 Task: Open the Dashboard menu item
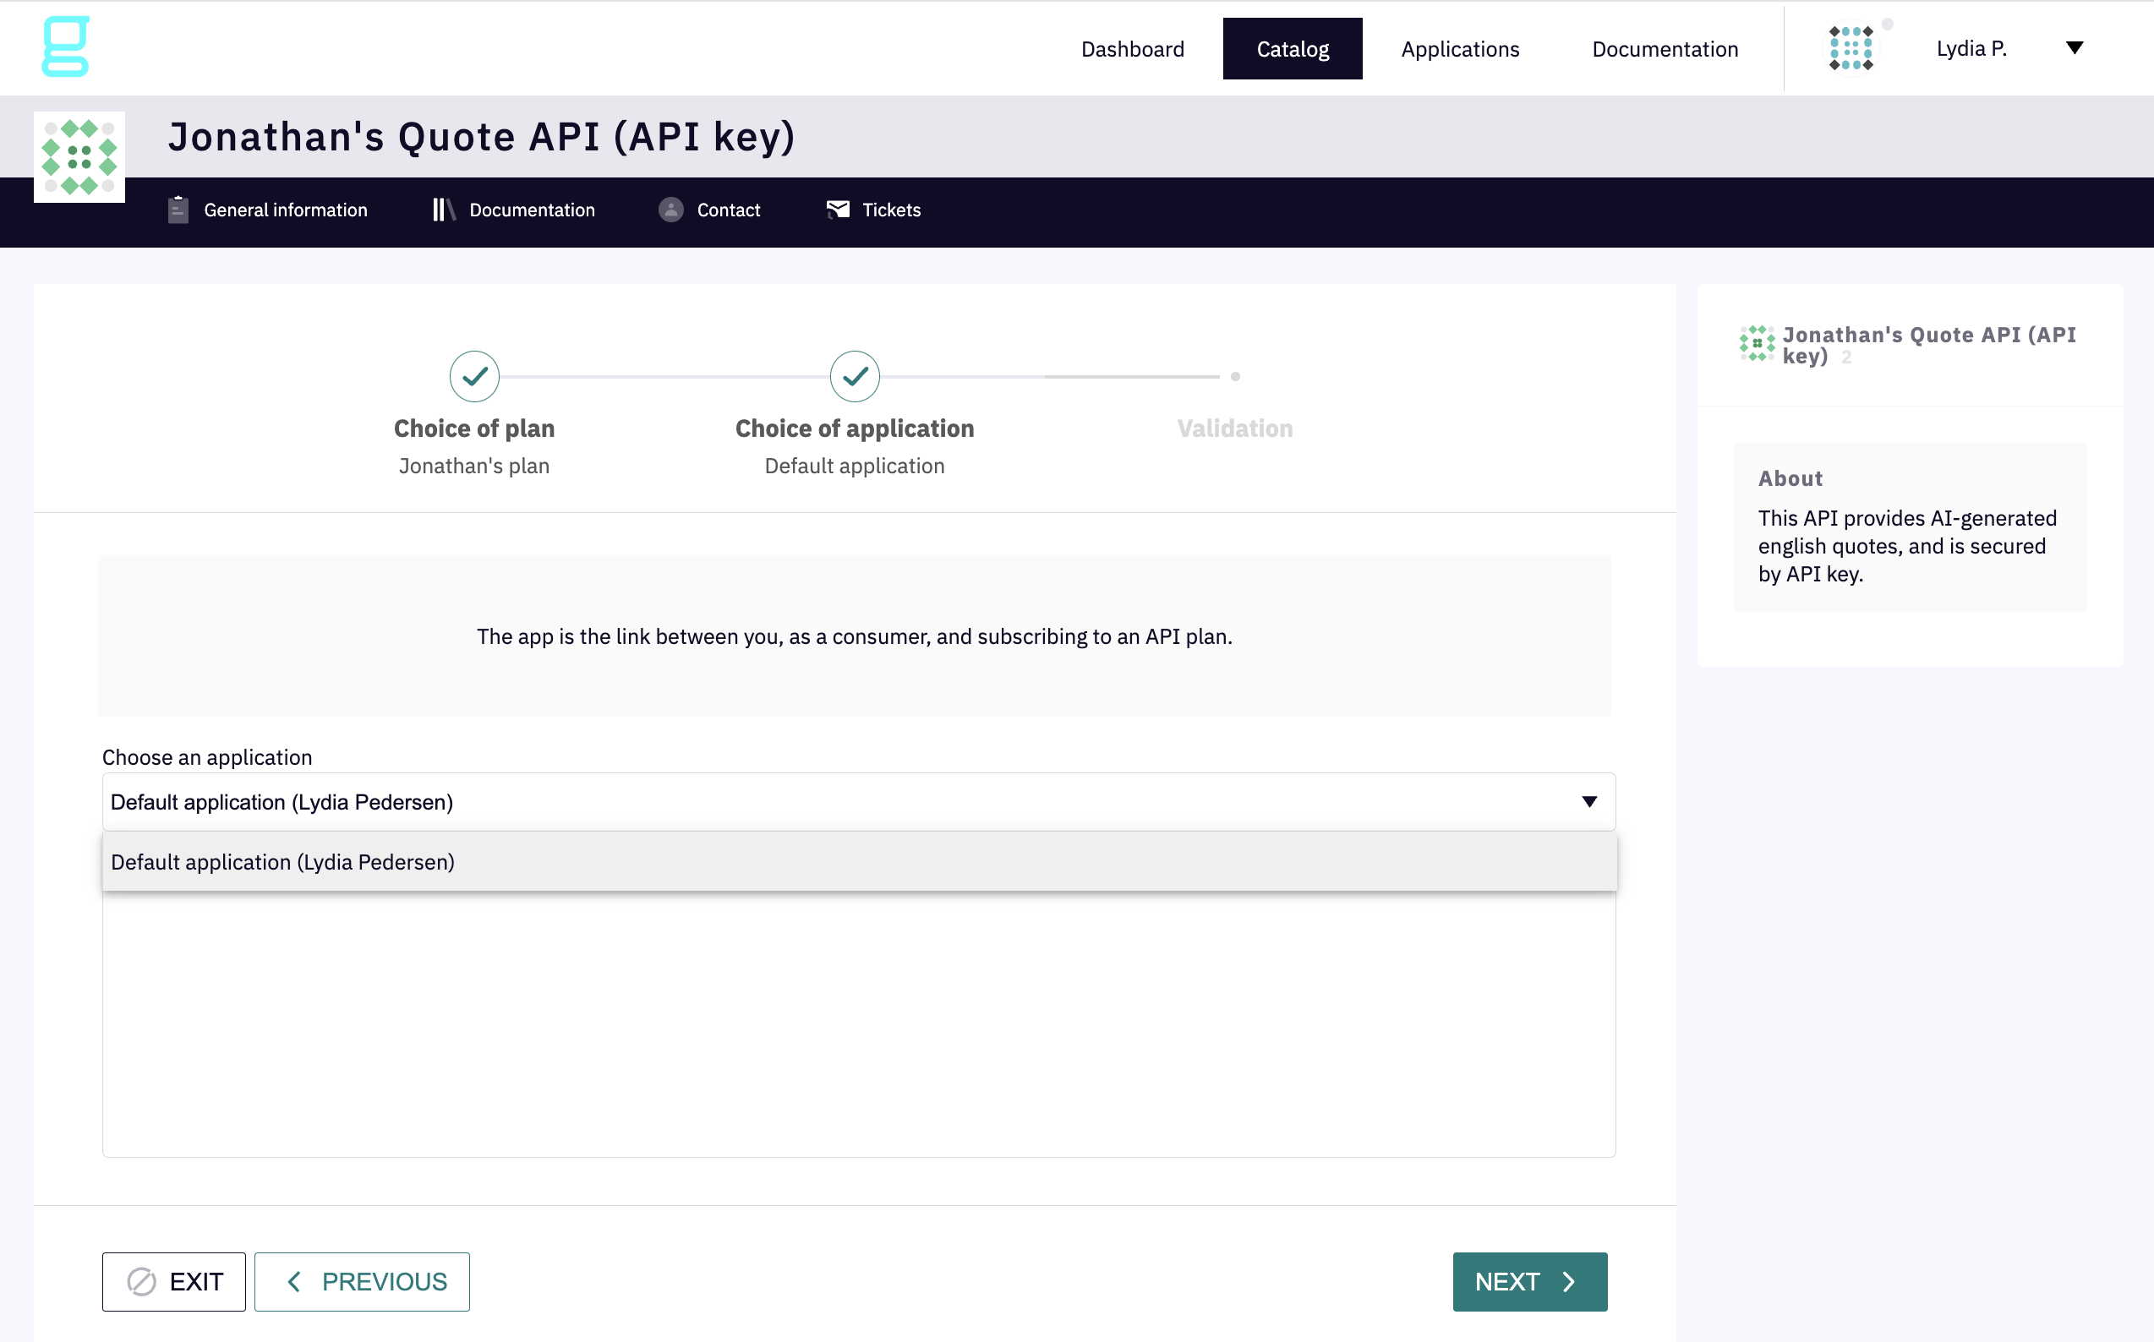(x=1132, y=49)
